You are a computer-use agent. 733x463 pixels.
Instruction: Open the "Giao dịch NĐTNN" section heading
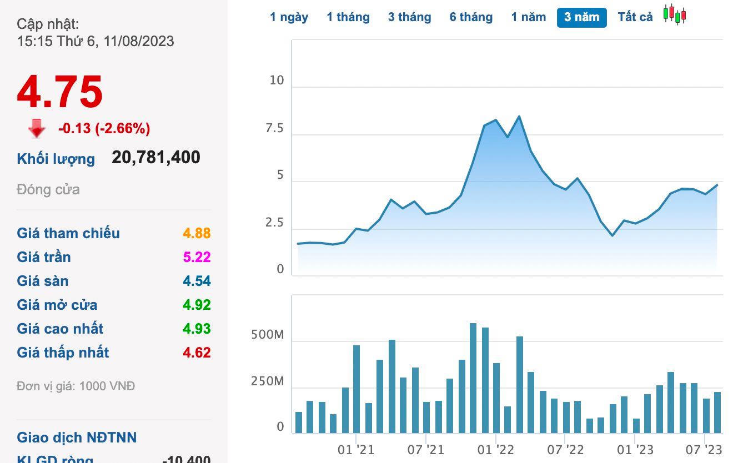pyautogui.click(x=77, y=437)
